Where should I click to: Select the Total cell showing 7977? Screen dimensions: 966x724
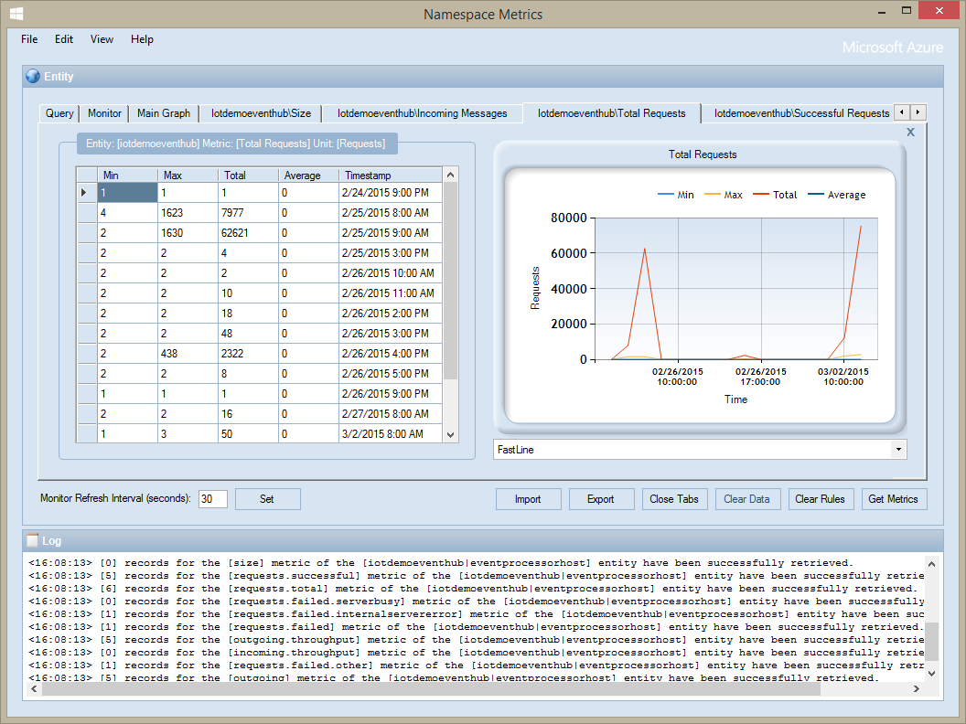[x=248, y=212]
